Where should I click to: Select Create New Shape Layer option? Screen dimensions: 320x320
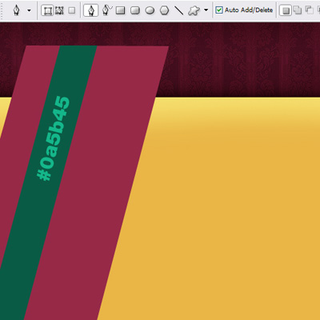click(x=286, y=10)
